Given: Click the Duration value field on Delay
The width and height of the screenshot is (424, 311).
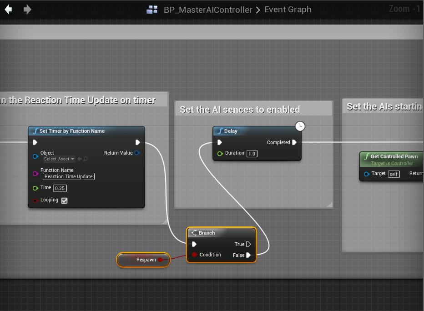Looking at the screenshot, I should tap(252, 154).
